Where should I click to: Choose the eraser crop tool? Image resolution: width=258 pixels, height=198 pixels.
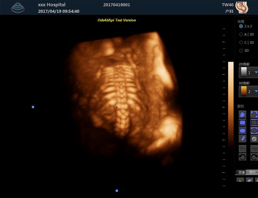pos(242,139)
